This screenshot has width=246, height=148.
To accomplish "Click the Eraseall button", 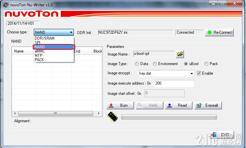I will tap(208, 105).
